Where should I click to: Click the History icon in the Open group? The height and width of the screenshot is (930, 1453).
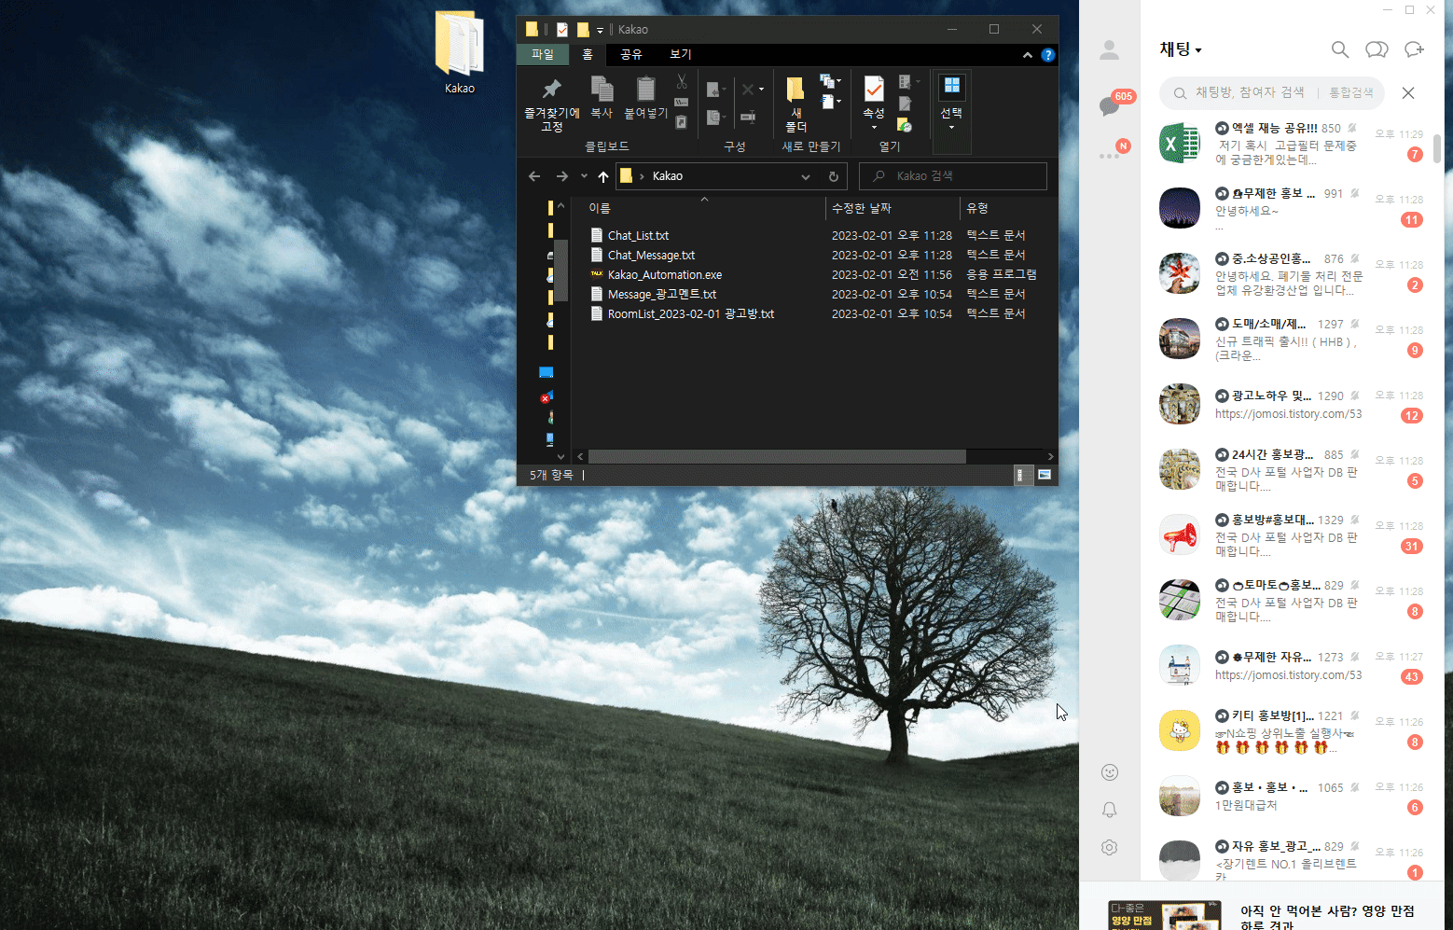904,124
